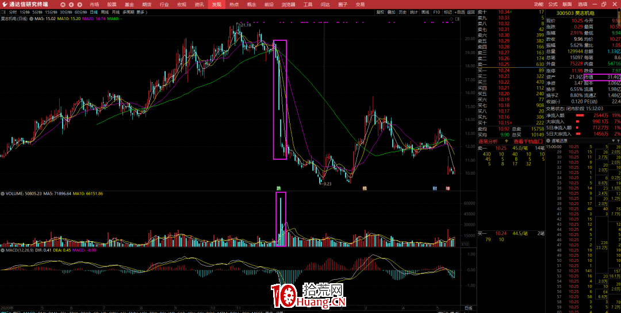Open the 功能 menu at top right
Screen dimensions: 621x313
(x=539, y=5)
